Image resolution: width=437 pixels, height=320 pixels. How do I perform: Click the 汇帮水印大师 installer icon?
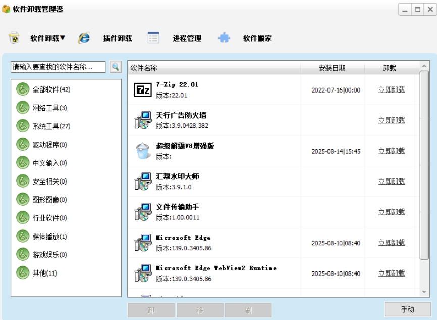pos(143,181)
